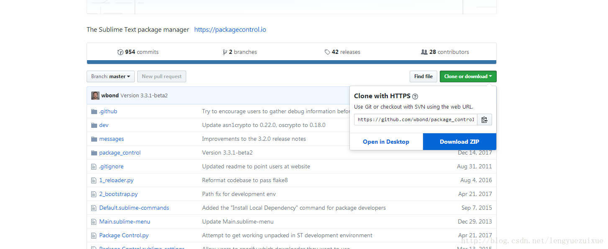Click the 'Dec 14, 2017' date
This screenshot has width=608, height=249.
(x=475, y=153)
